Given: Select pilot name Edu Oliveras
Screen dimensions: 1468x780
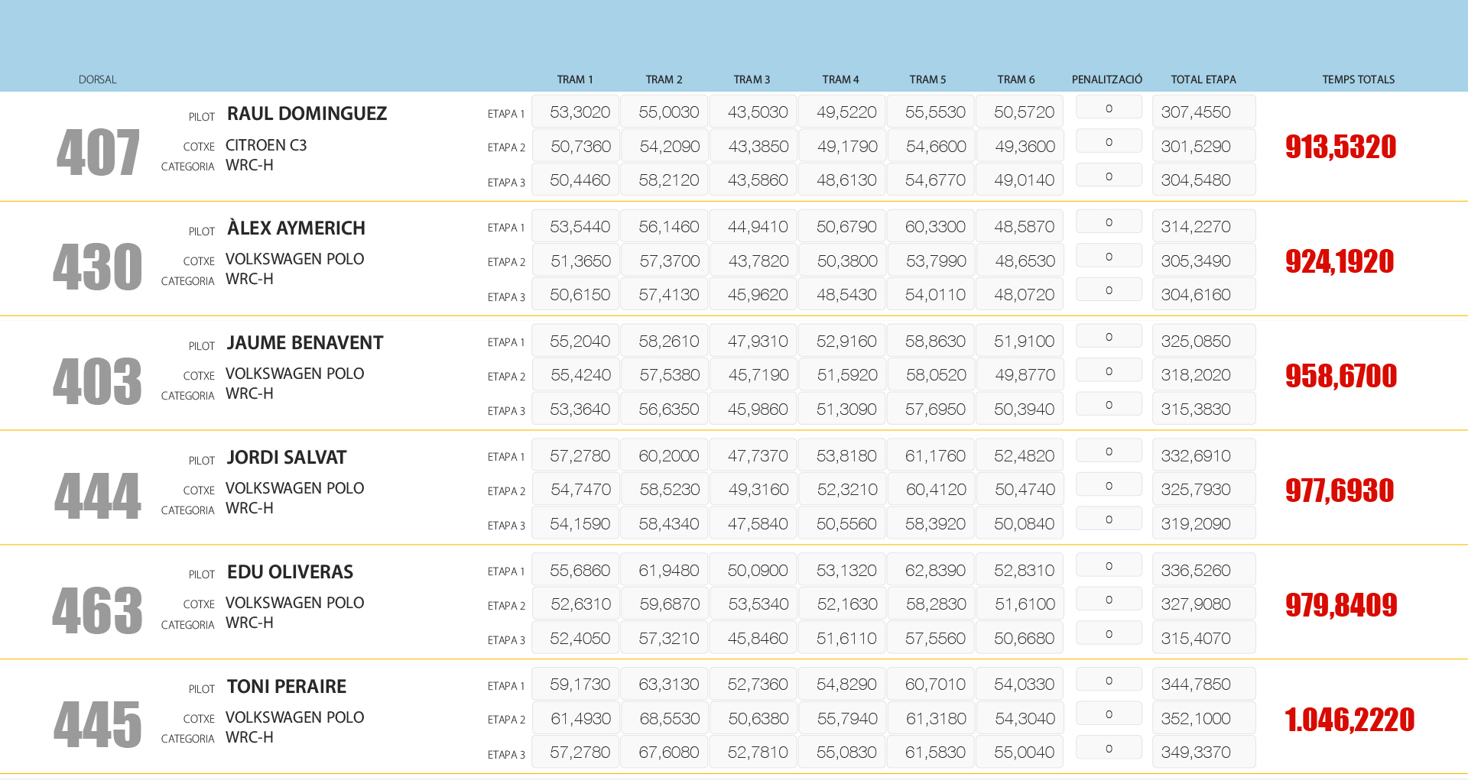Looking at the screenshot, I should pos(290,572).
